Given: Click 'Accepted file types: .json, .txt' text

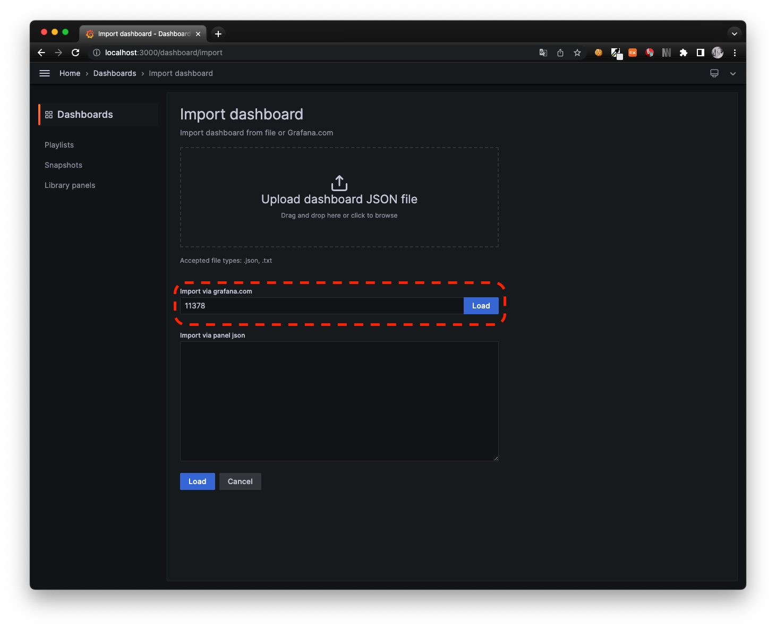Looking at the screenshot, I should [226, 261].
